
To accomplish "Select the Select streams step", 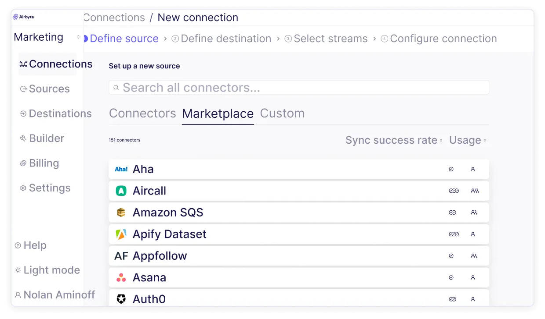I will pos(326,39).
